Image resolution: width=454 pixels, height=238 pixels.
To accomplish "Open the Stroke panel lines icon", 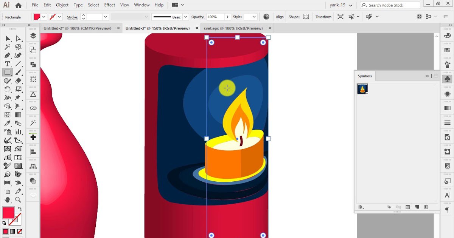I will 447,122.
